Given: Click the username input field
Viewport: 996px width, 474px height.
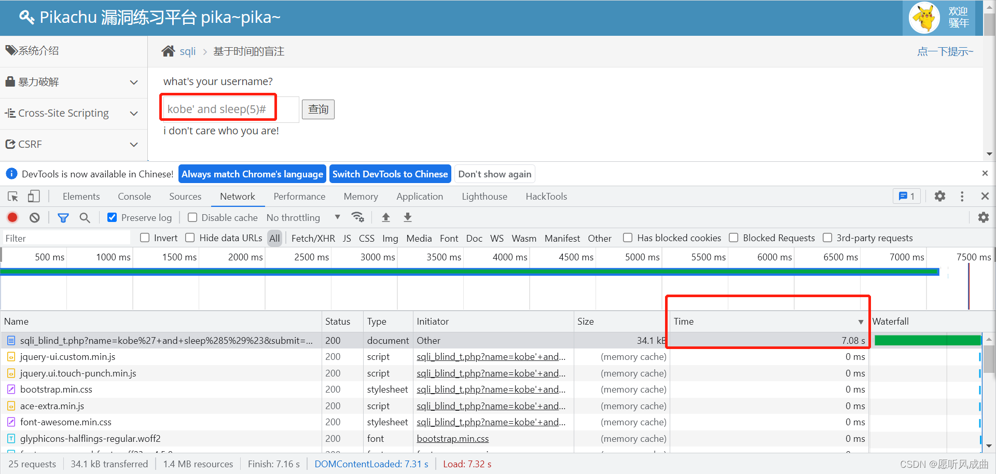Looking at the screenshot, I should tap(231, 109).
